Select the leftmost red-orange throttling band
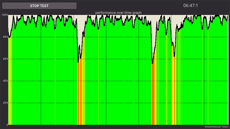 coord(80,95)
